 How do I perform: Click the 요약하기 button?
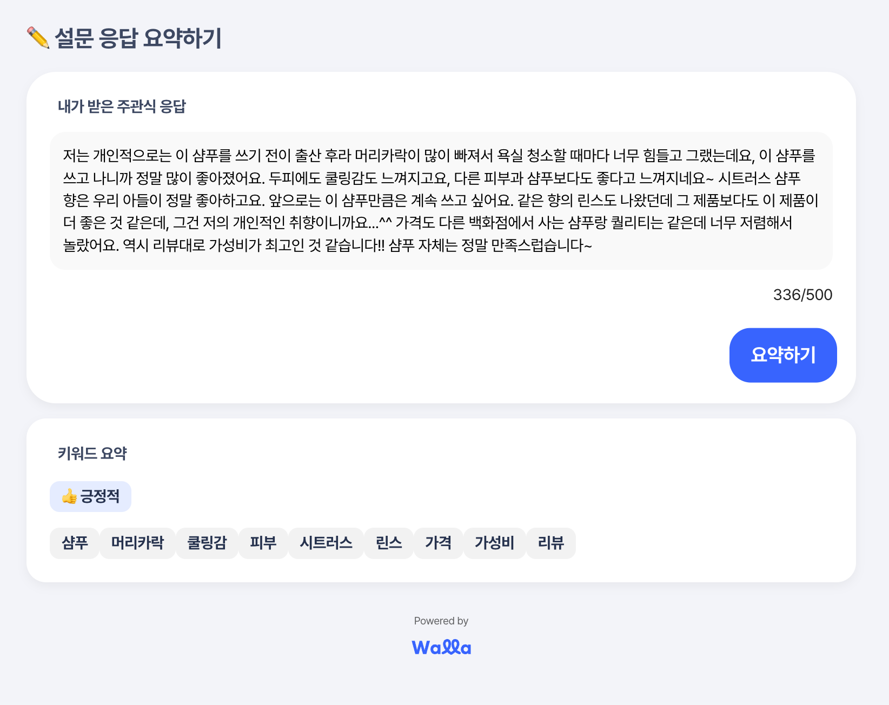click(x=783, y=355)
